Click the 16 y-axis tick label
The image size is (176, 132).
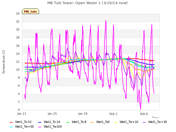[18, 46]
